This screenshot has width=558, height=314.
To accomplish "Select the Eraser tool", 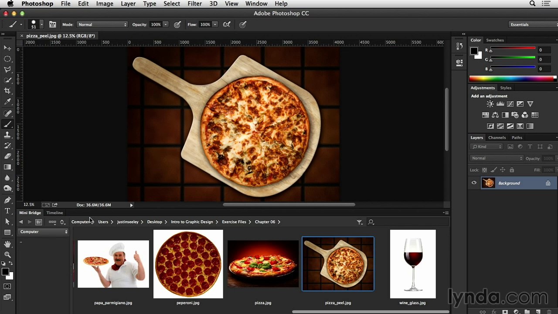I will coord(7,156).
